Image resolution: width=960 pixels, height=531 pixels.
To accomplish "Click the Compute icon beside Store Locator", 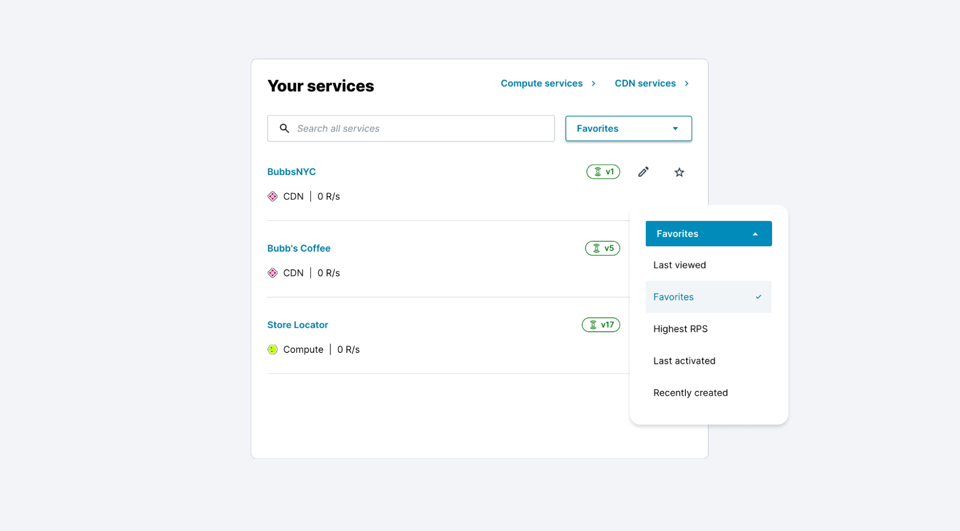I will point(272,349).
